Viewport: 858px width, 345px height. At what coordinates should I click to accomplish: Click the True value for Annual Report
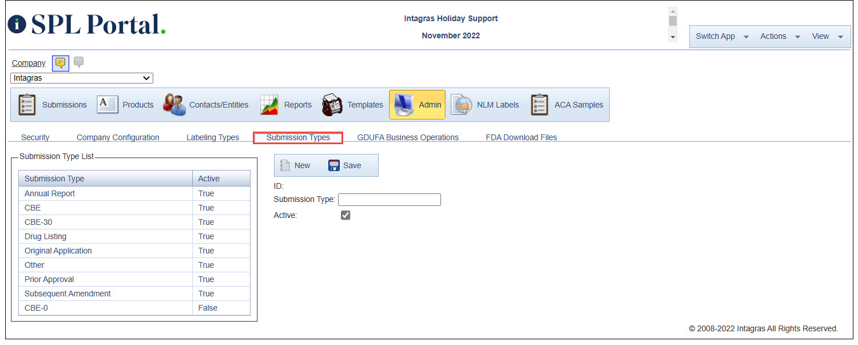pyautogui.click(x=206, y=193)
